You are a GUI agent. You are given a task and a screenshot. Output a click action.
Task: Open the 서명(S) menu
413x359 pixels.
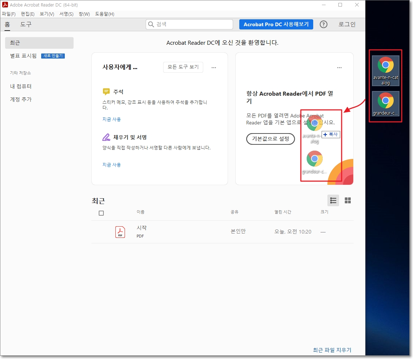click(66, 14)
